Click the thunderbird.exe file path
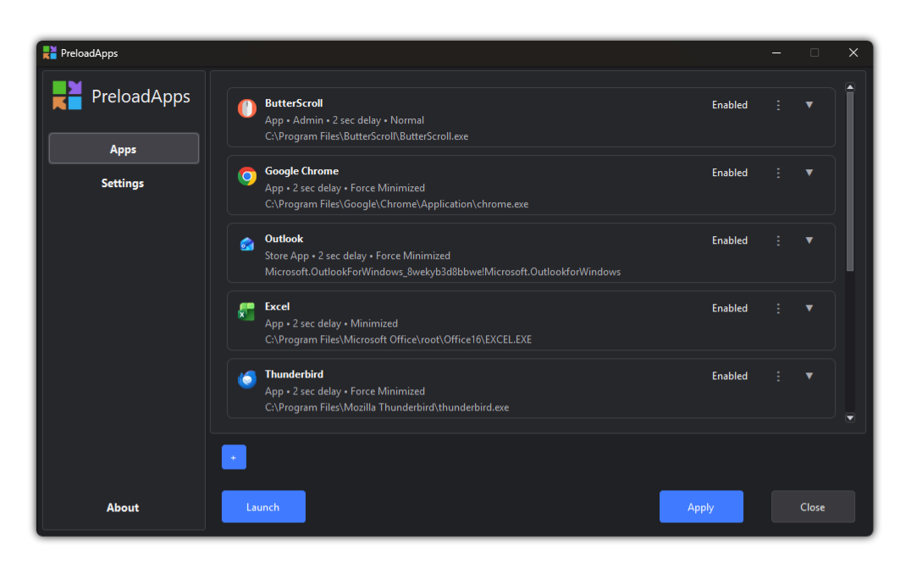Image resolution: width=911 pixels, height=584 pixels. pos(387,407)
